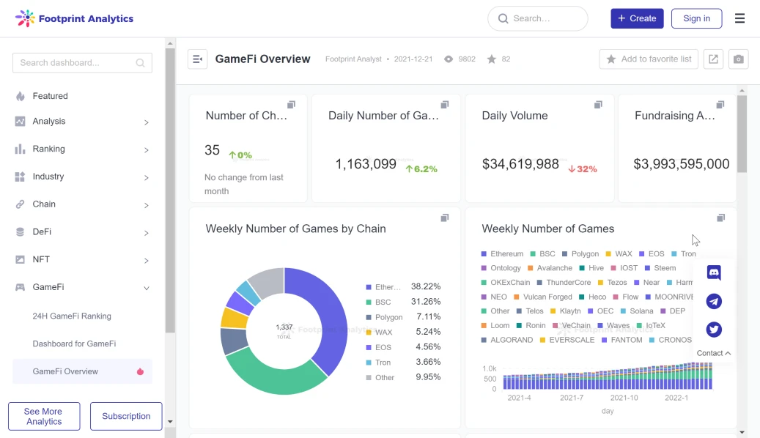Duplicate the Weekly Number of Games by Chain chart

444,218
